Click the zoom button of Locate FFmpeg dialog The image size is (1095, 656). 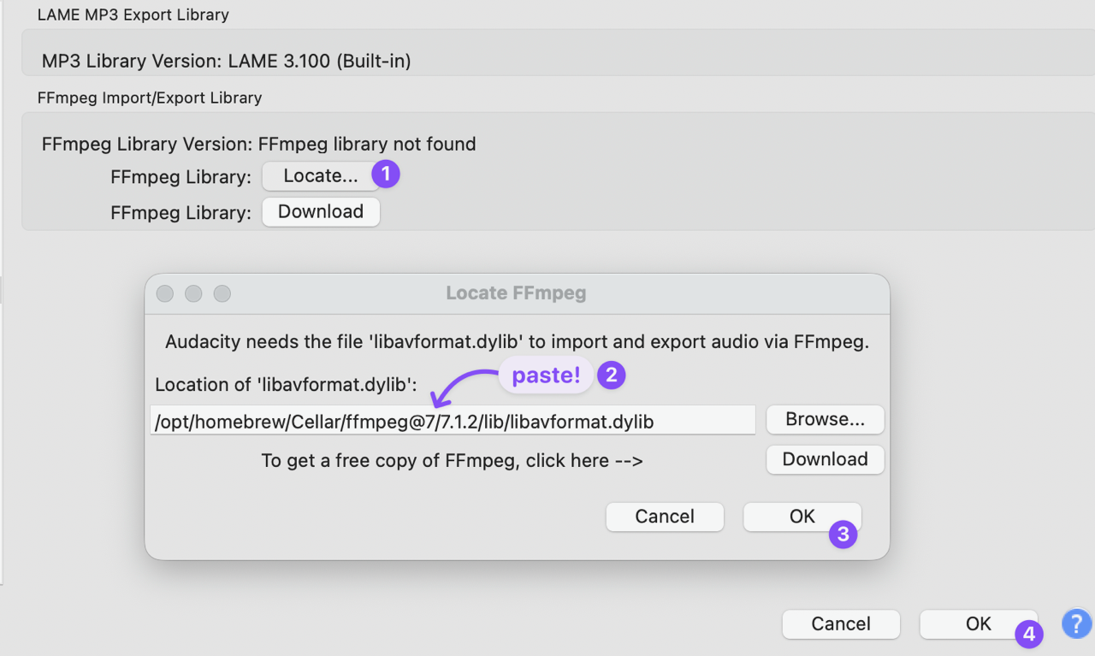coord(222,293)
